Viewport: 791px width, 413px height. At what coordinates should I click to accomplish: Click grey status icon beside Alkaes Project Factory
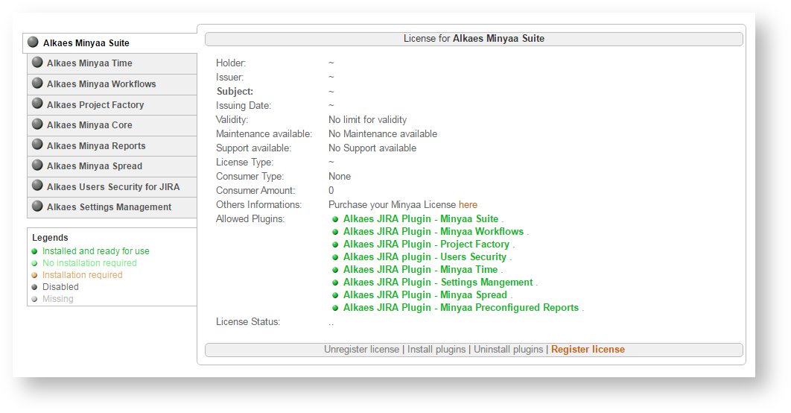(x=37, y=104)
